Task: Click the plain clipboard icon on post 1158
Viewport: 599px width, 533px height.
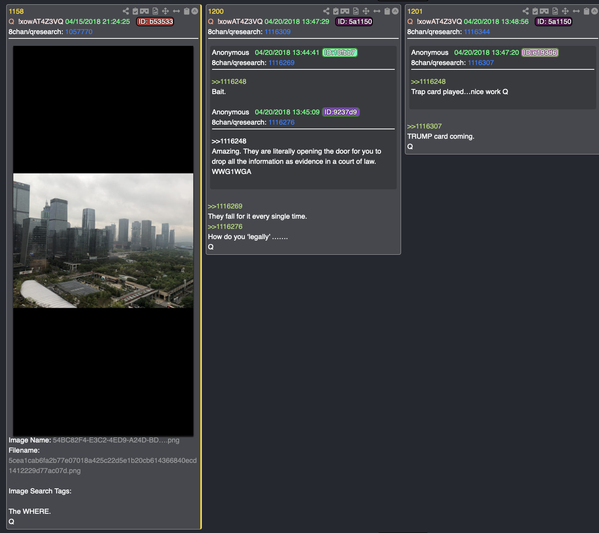Action: click(187, 11)
